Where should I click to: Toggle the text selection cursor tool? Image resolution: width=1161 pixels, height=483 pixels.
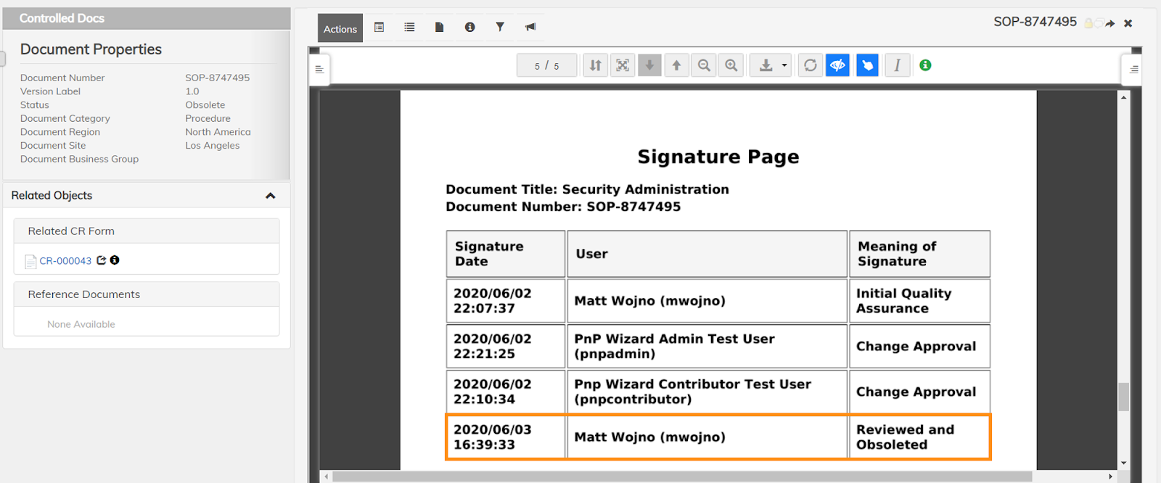898,65
